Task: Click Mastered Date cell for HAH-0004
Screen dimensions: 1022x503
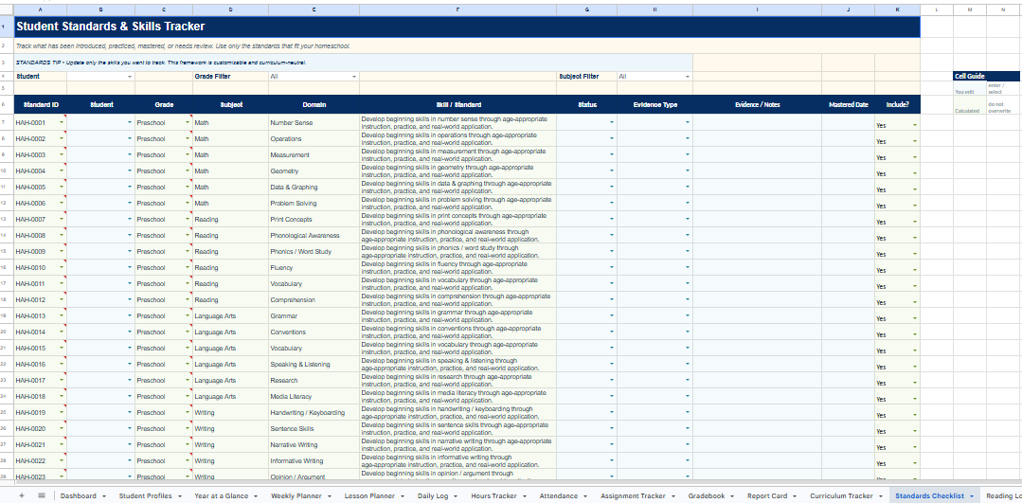Action: click(848, 171)
